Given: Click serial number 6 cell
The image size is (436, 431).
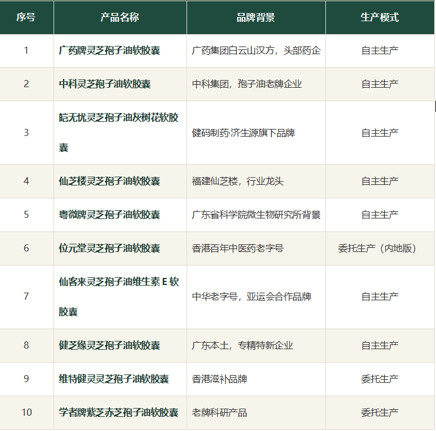Looking at the screenshot, I should tap(26, 248).
